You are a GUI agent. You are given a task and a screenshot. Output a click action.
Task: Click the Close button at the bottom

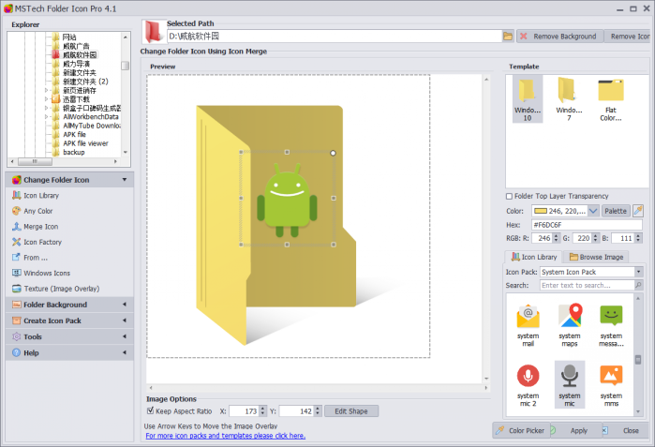click(x=625, y=430)
